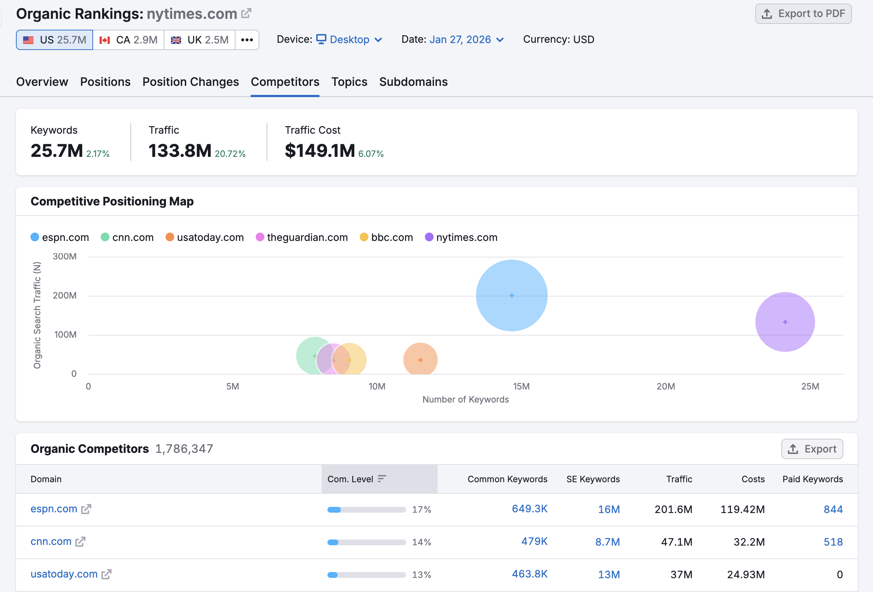The image size is (873, 592).
Task: Toggle bbc.com visibility in the legend
Action: (386, 237)
